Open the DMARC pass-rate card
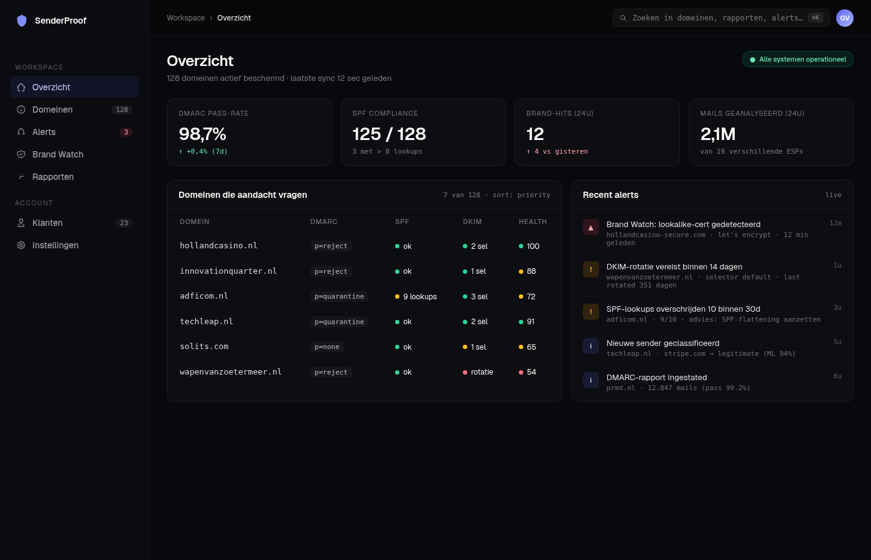This screenshot has width=871, height=560. click(249, 132)
